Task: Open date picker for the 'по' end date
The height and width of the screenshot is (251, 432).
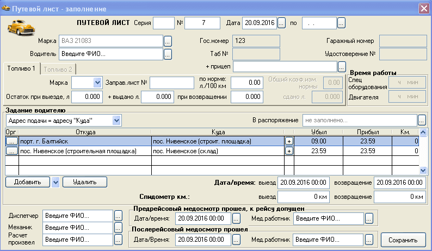Action: point(341,23)
